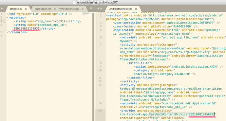Click line number 15 in AndroidManifest gutter

[x=100, y=111]
